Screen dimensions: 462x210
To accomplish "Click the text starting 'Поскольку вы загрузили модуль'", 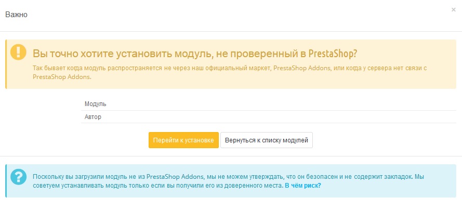I will pos(228,181).
